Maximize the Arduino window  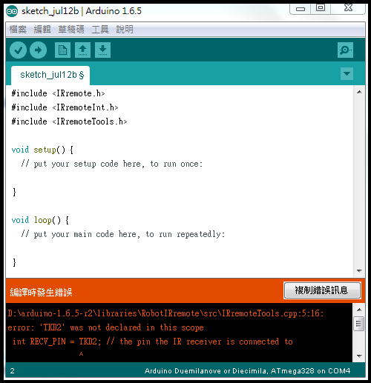point(321,8)
